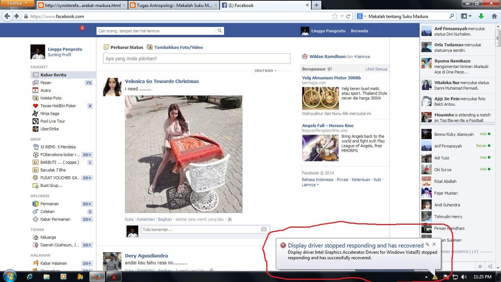The height and width of the screenshot is (282, 501).
Task: Select Perbarui Status option
Action: [x=123, y=47]
